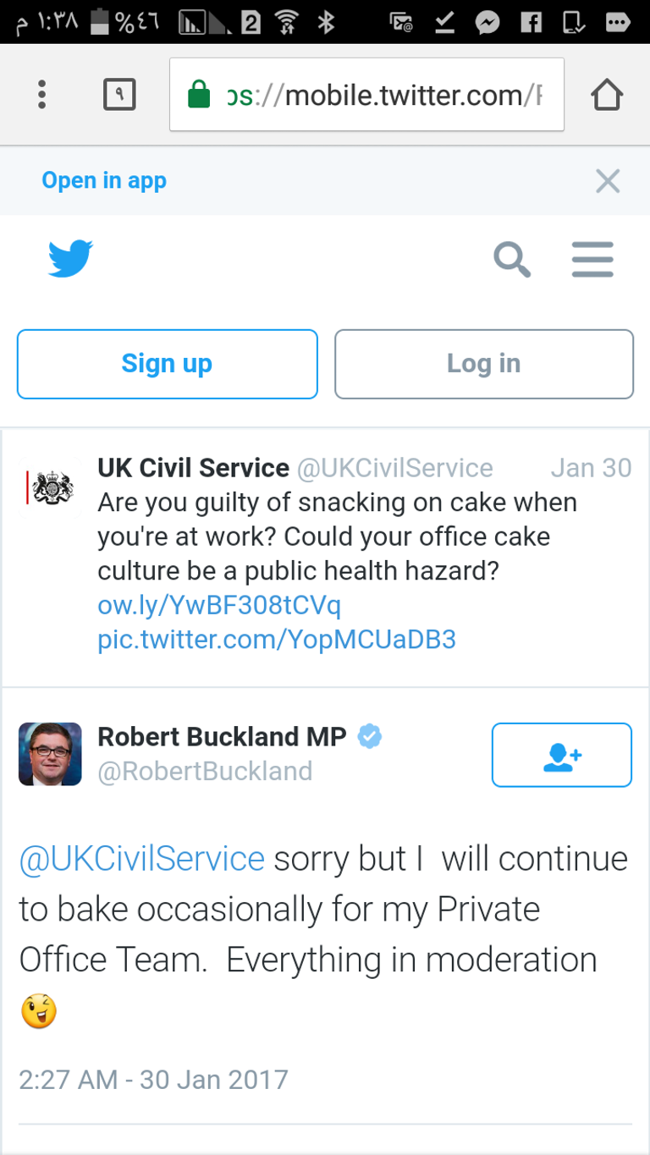650x1155 pixels.
Task: Open the browser tabs switcher
Action: (119, 95)
